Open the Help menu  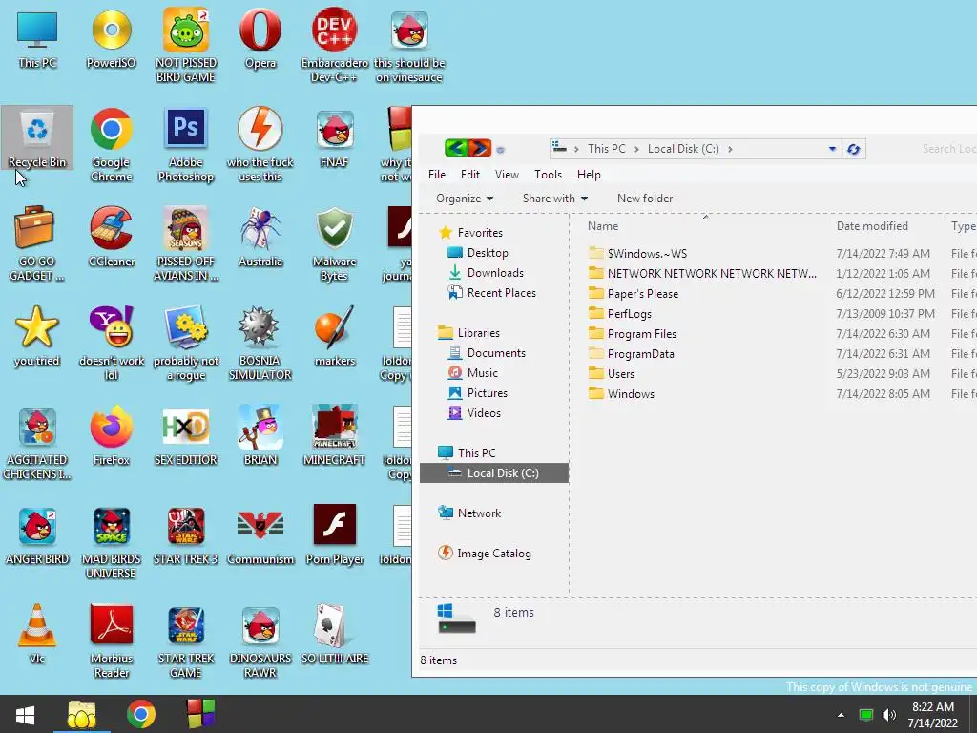point(589,175)
